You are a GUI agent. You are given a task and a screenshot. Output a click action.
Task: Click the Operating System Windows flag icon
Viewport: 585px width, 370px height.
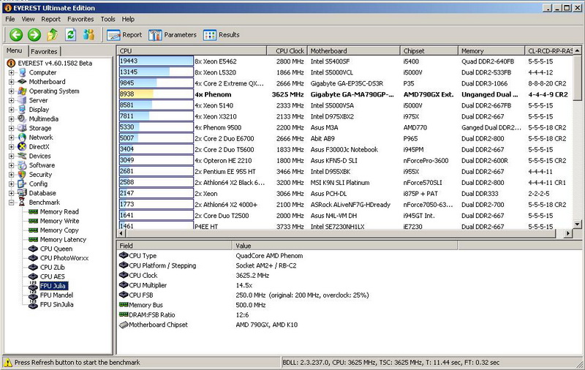(23, 91)
